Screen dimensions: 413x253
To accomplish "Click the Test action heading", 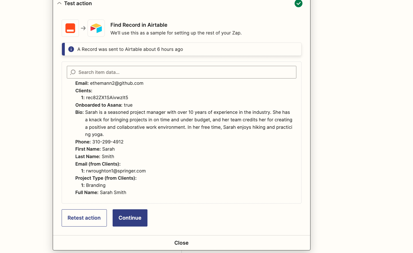I will (78, 3).
